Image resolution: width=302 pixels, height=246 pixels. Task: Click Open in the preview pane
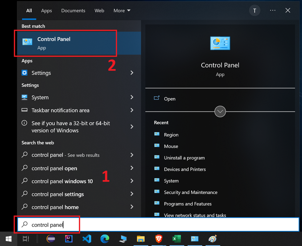(x=169, y=99)
